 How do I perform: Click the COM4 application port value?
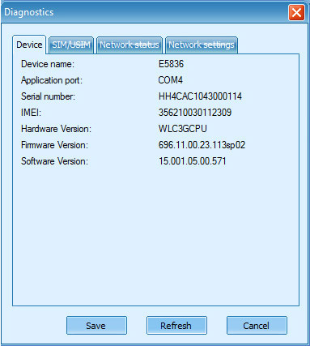tap(171, 80)
